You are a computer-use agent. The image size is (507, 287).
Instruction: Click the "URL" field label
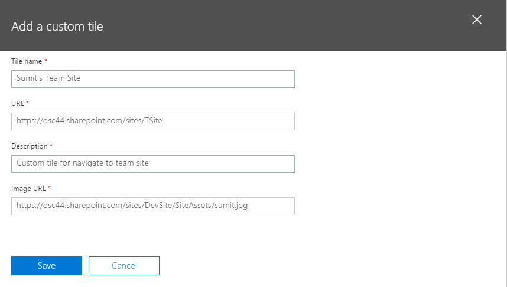(18, 104)
